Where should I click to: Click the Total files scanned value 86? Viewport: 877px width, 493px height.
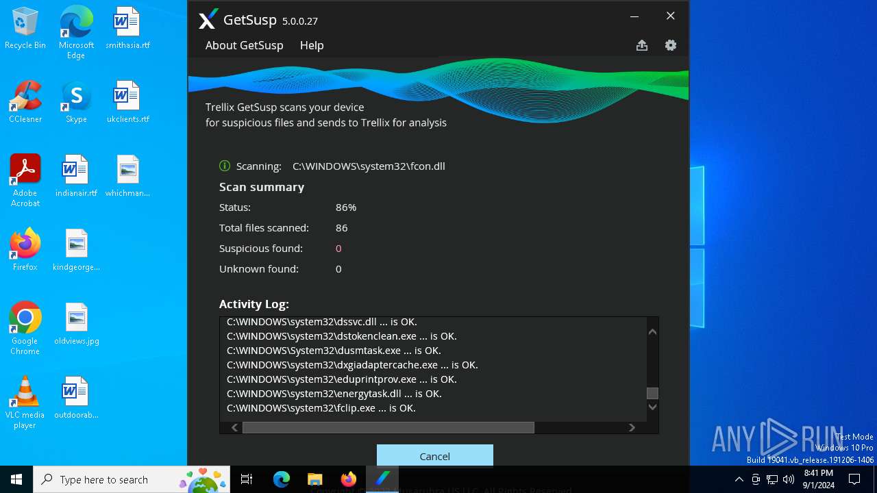click(341, 227)
